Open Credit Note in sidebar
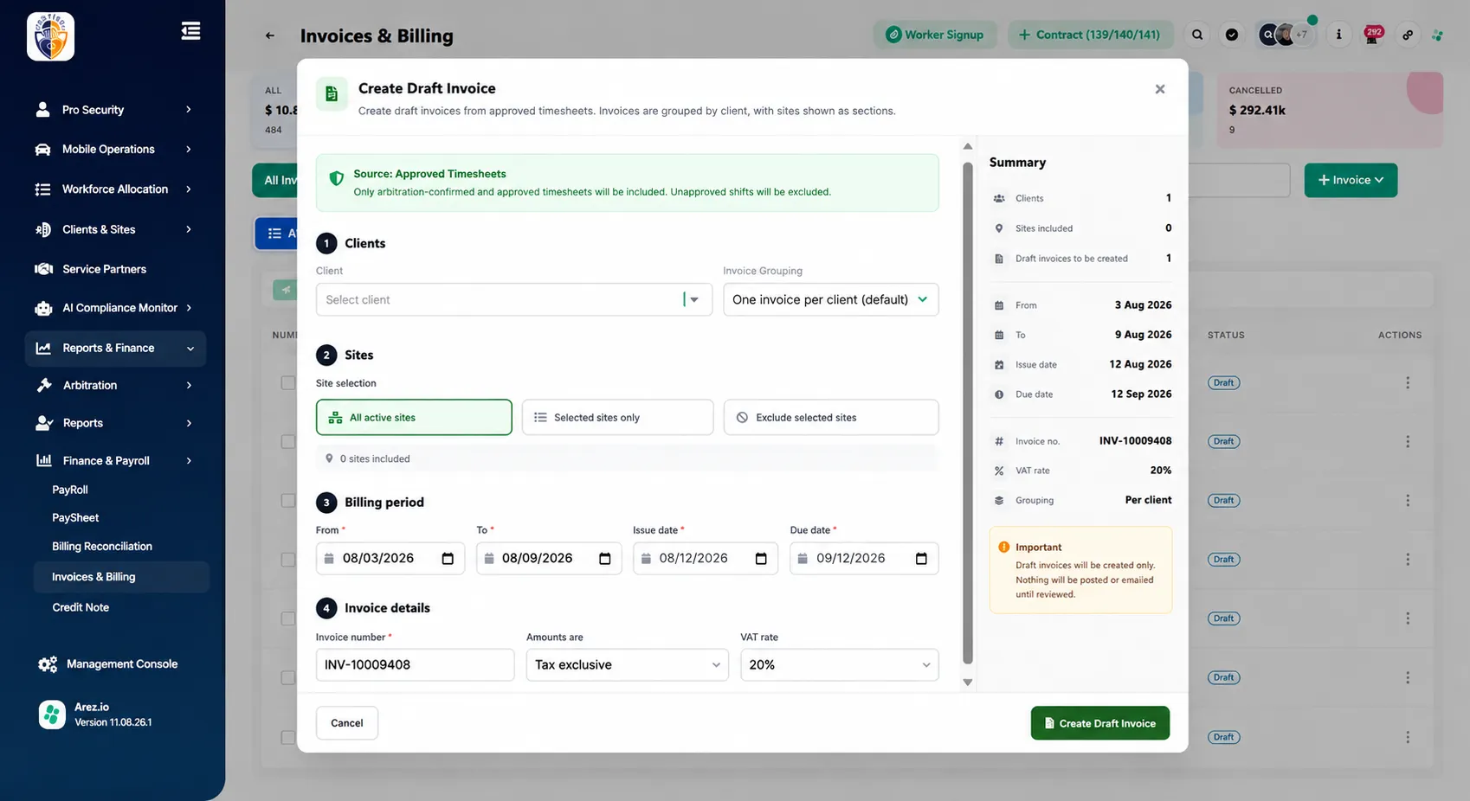Viewport: 1470px width, 801px height. tap(81, 607)
